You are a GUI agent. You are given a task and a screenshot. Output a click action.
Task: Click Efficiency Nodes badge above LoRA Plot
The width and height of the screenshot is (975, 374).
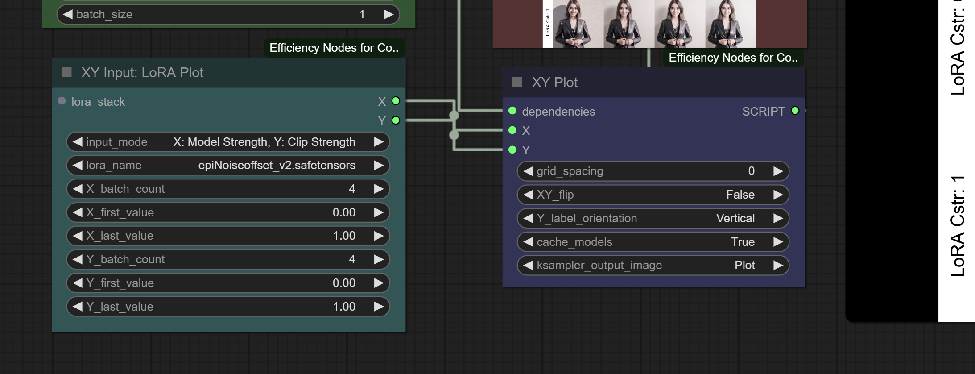(x=334, y=48)
